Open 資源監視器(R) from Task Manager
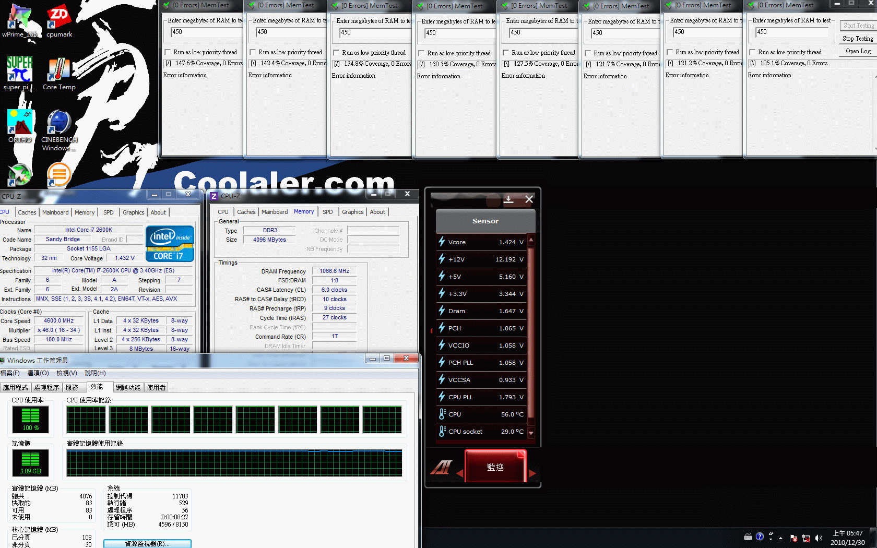Screen dimensions: 877x548 (x=147, y=544)
